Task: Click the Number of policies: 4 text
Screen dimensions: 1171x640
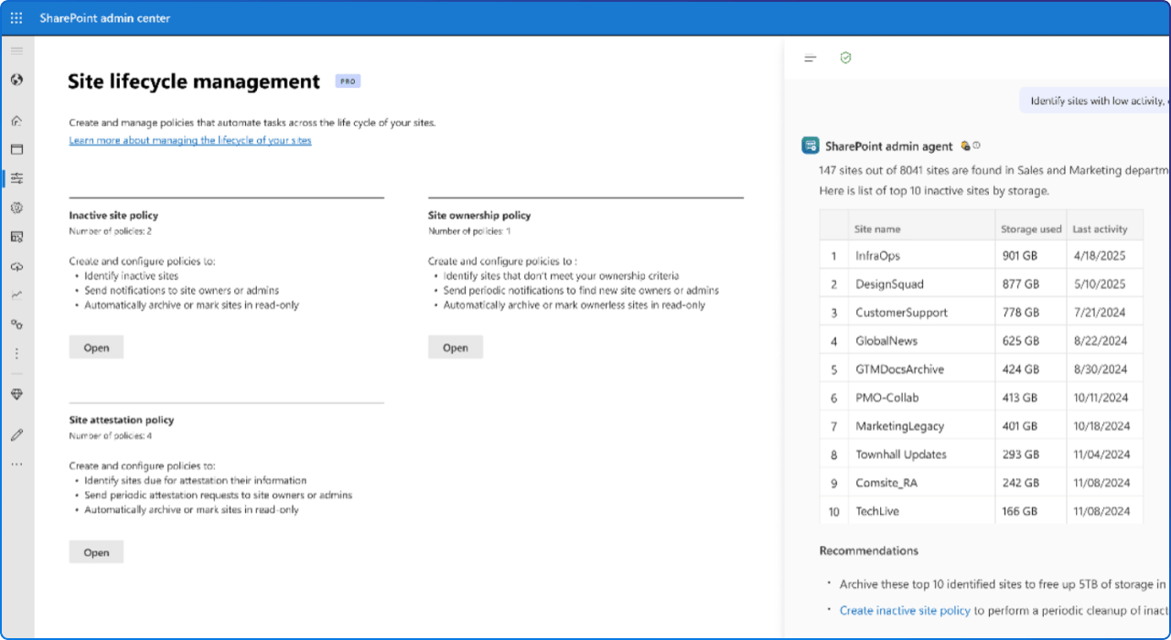Action: tap(111, 436)
